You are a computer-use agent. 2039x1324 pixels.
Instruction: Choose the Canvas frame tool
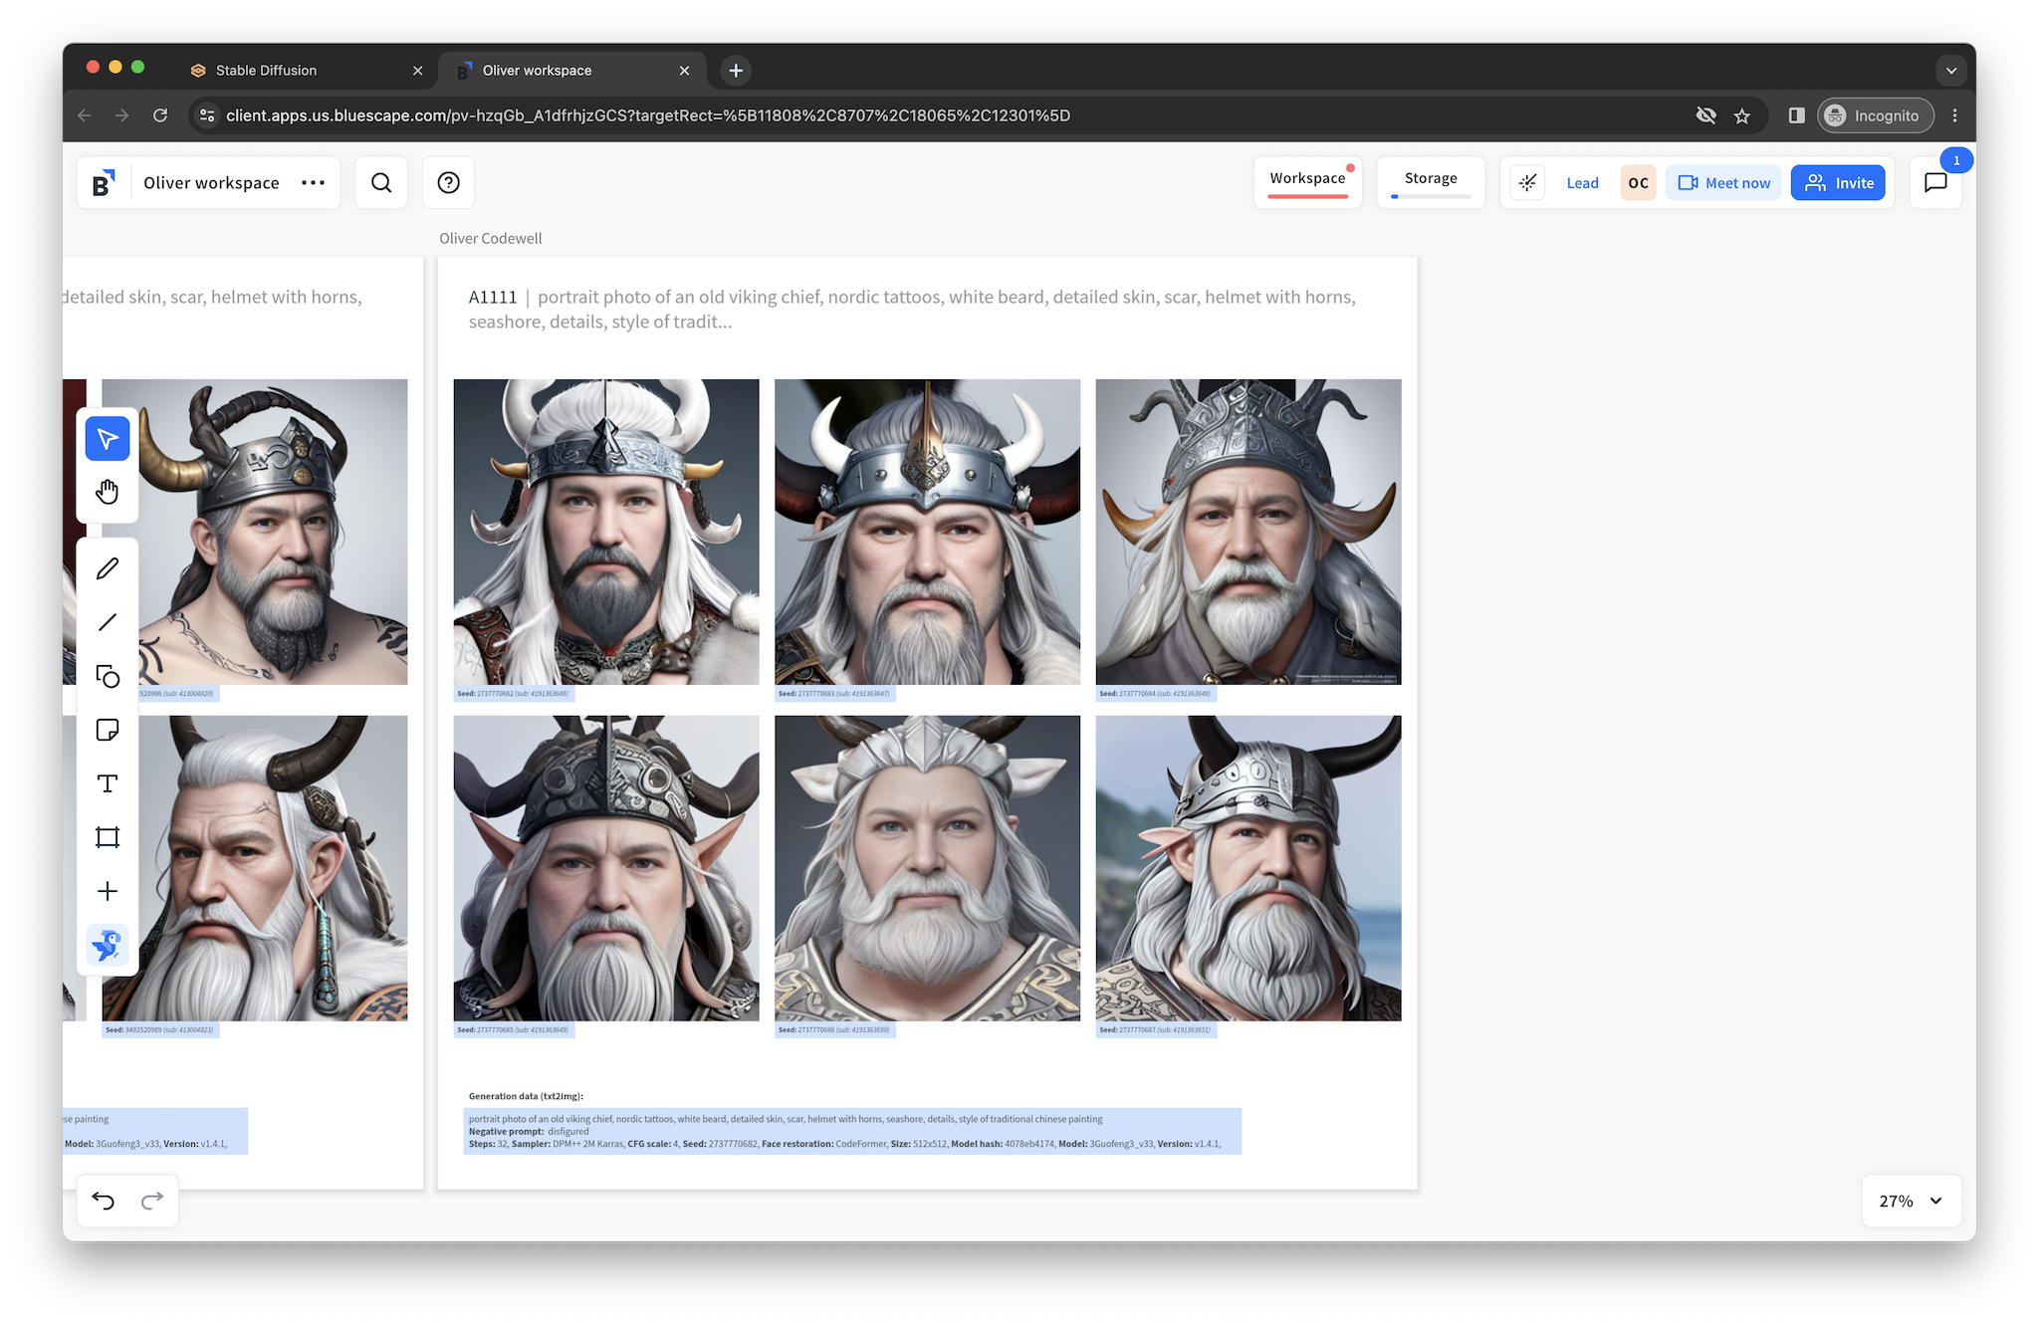click(x=108, y=837)
